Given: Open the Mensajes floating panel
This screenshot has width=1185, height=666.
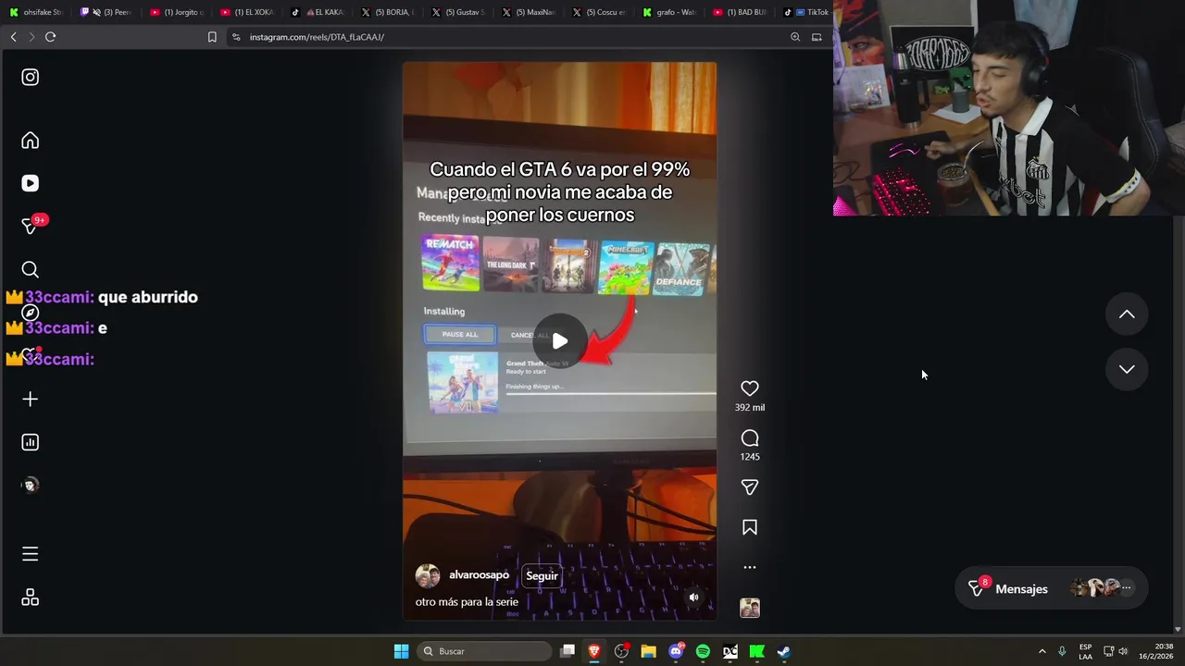Looking at the screenshot, I should pyautogui.click(x=1051, y=588).
